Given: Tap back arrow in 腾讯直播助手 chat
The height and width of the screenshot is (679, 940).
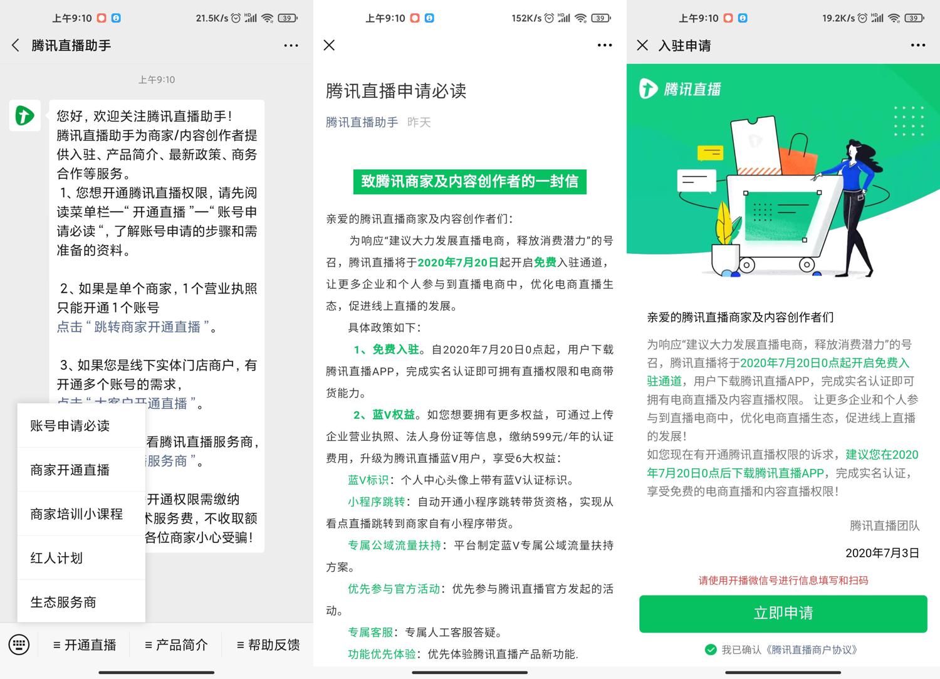Looking at the screenshot, I should (x=16, y=45).
